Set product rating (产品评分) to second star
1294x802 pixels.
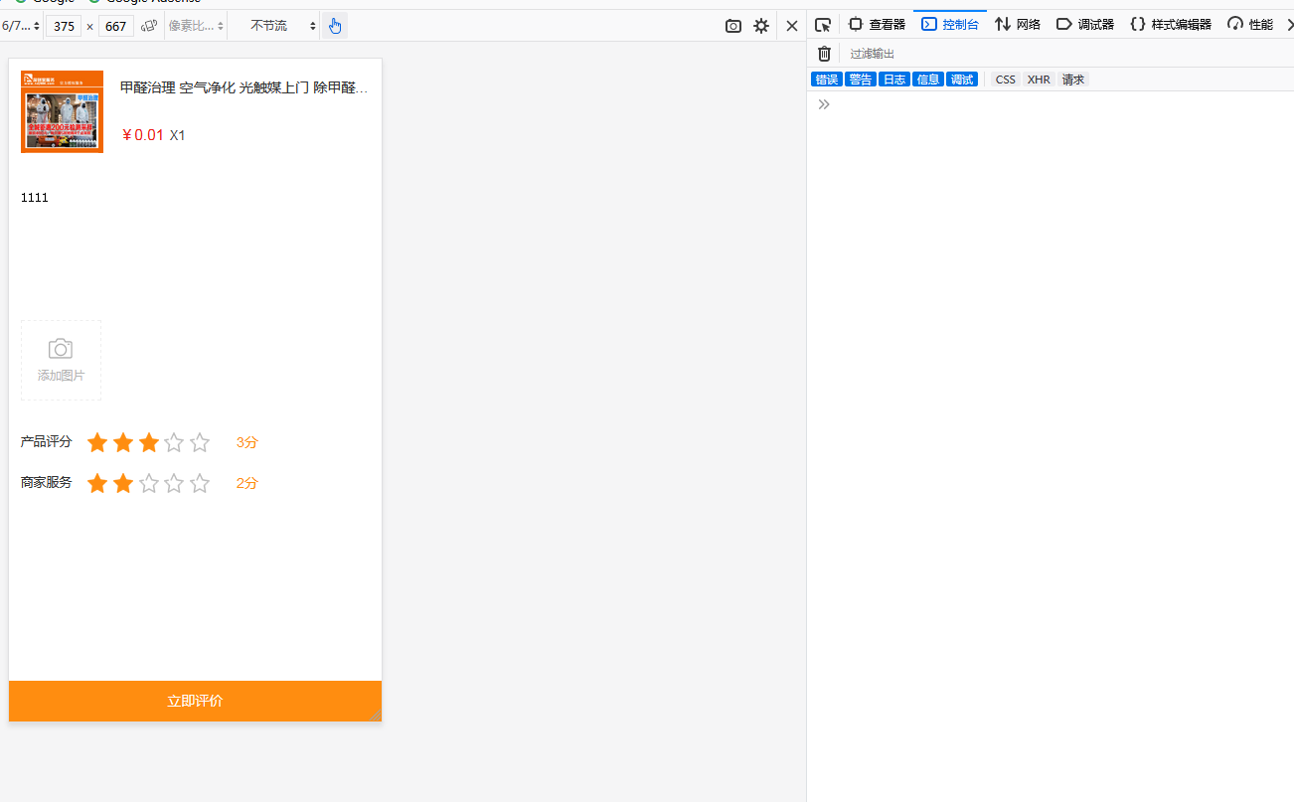point(123,442)
